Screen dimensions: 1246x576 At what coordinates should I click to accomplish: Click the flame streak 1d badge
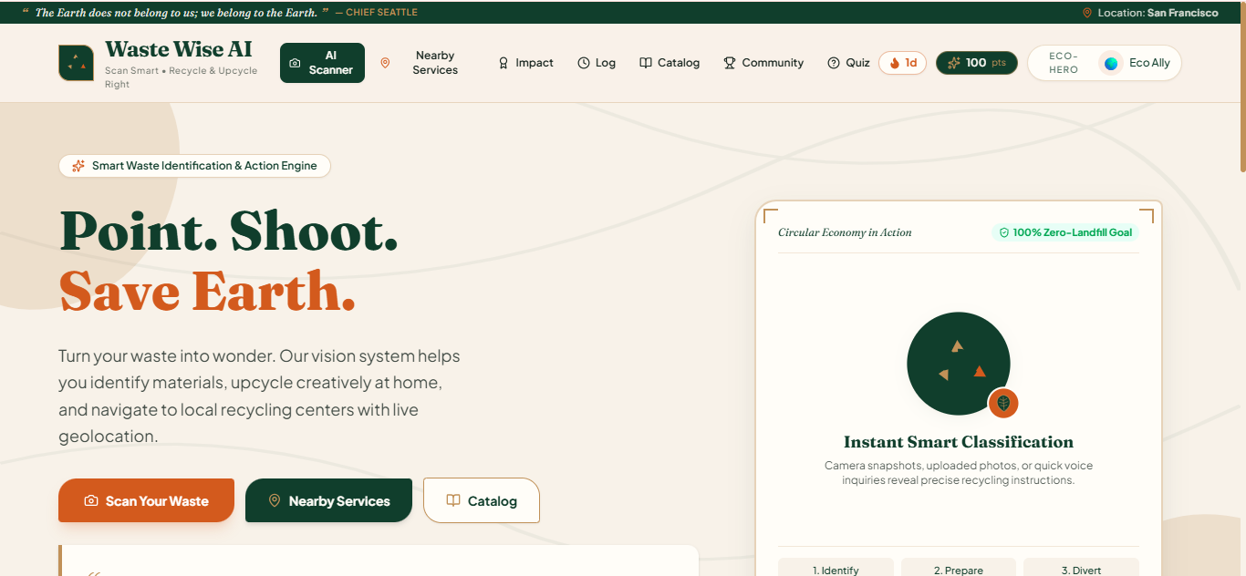click(x=903, y=63)
